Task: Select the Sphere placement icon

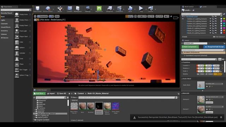Action: 17,48
